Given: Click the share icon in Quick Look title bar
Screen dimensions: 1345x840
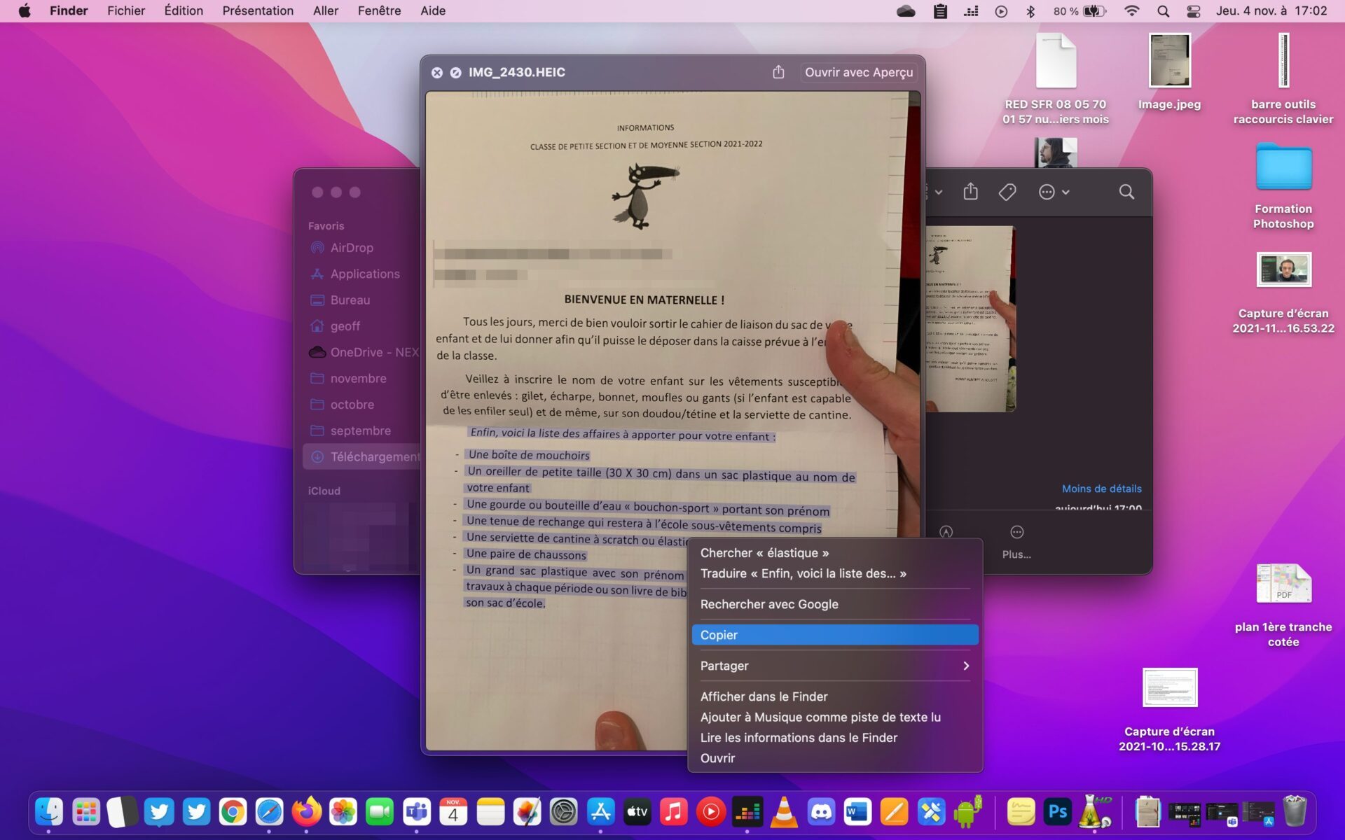Looking at the screenshot, I should click(x=778, y=72).
